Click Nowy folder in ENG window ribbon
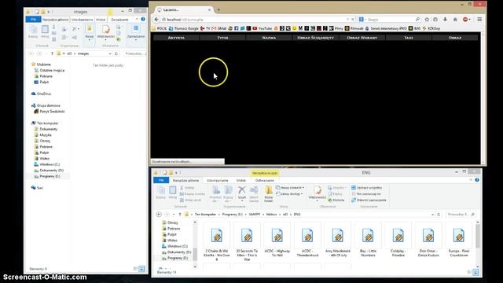The image size is (503, 283). (x=269, y=194)
